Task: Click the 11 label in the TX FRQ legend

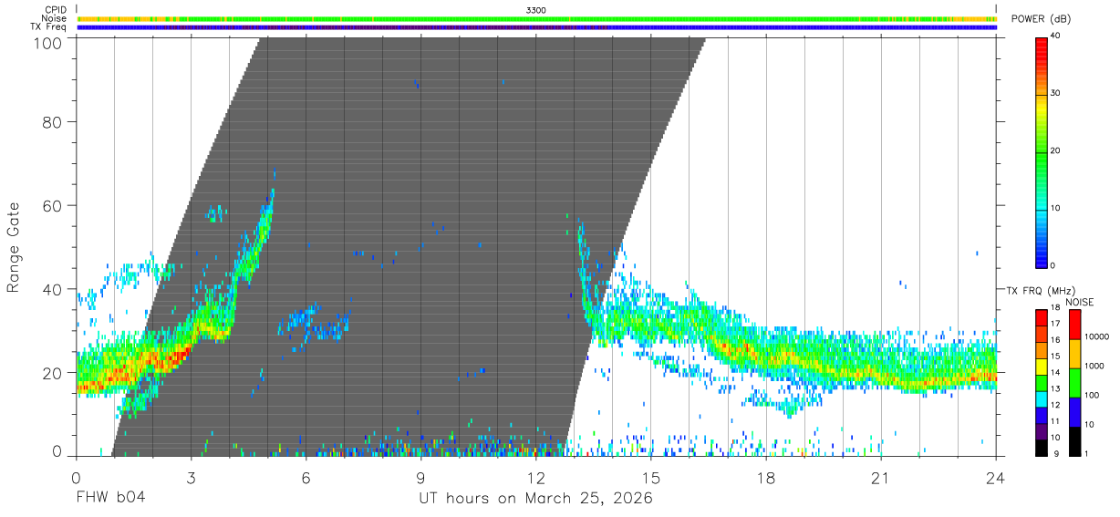Action: coord(1055,422)
